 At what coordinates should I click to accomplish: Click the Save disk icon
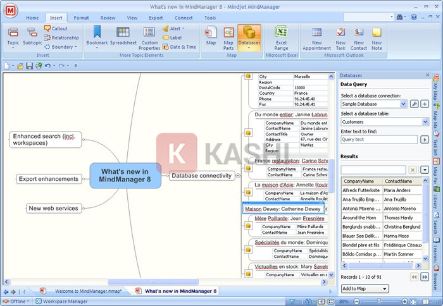pos(29,66)
